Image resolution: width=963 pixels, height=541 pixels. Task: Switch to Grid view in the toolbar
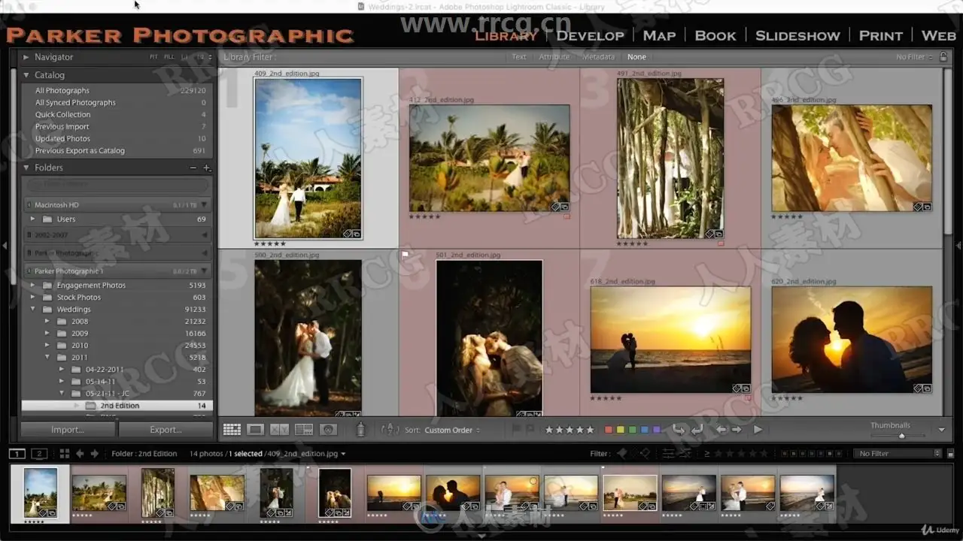[x=232, y=430]
